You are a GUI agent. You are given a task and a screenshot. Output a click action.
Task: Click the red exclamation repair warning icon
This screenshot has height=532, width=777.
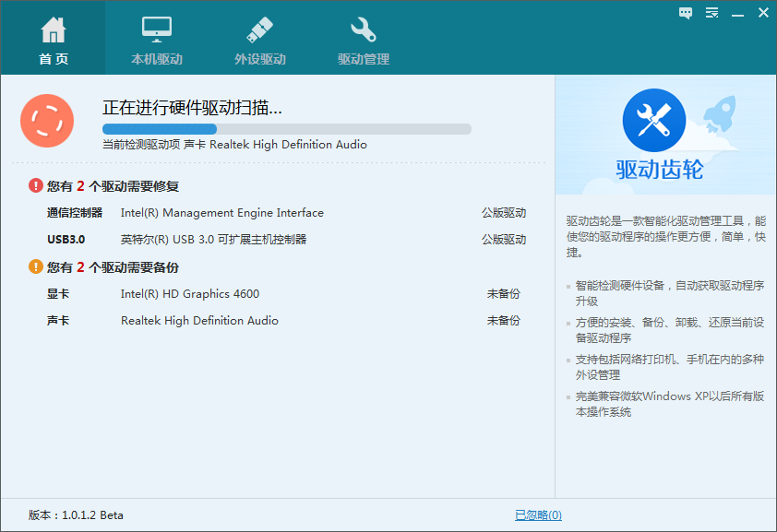click(36, 185)
